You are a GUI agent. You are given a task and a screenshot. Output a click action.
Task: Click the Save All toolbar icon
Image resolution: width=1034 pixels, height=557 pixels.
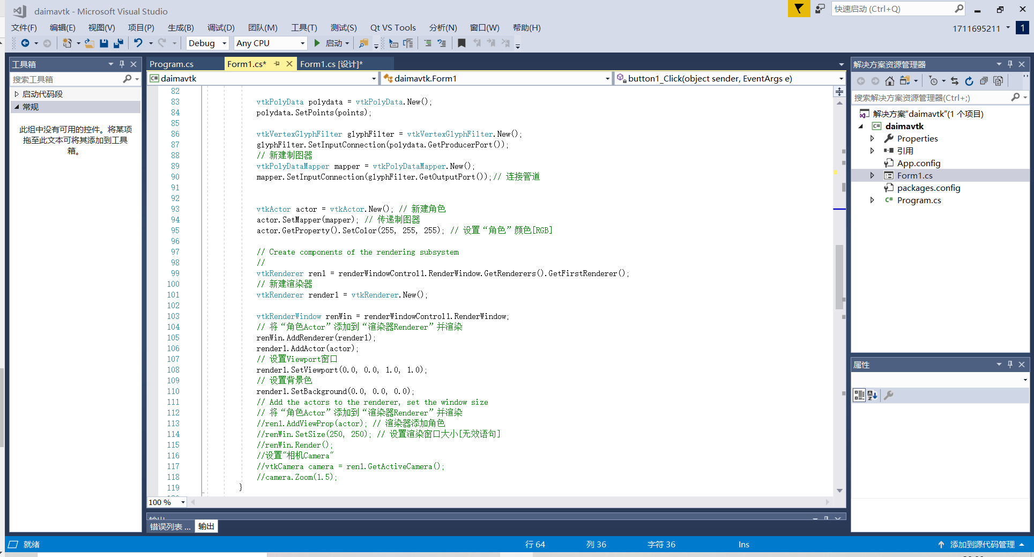(118, 43)
